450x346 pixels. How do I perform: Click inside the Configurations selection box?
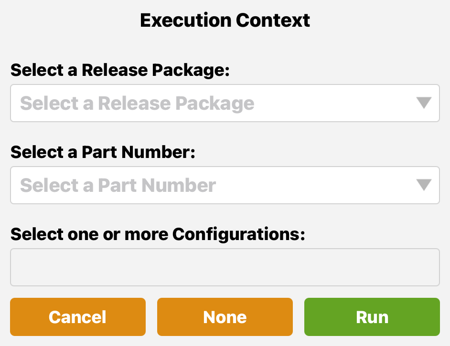225,267
